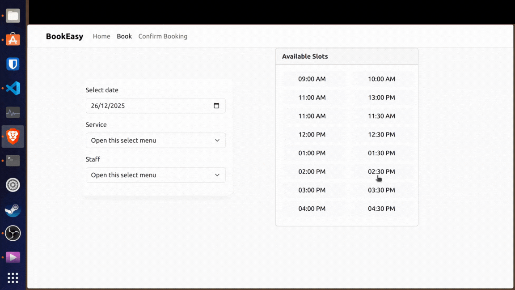Show all applications grid
This screenshot has height=290, width=515.
[13, 278]
